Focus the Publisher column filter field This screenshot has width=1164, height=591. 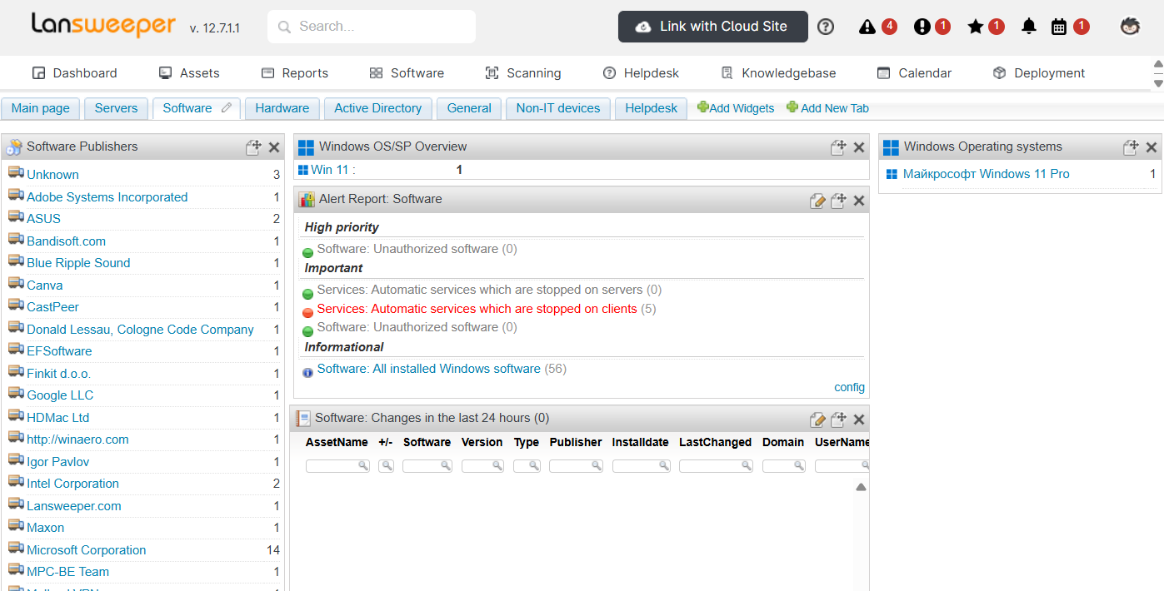(576, 466)
